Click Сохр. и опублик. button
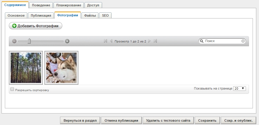259x125 pixels. point(239,120)
